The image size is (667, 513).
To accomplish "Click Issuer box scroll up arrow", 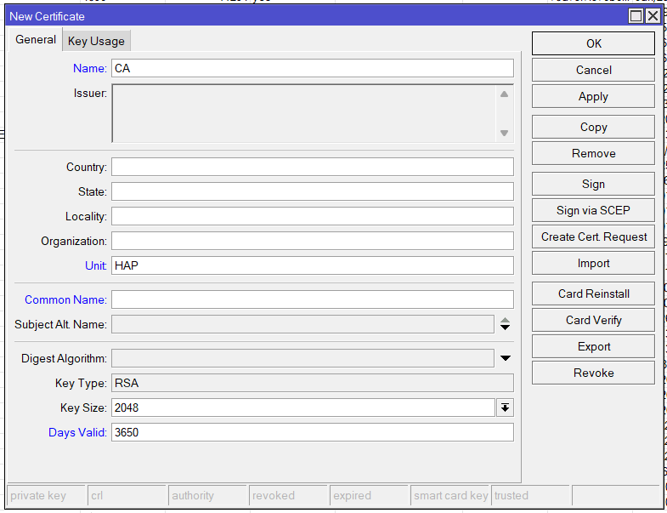I will [x=504, y=94].
